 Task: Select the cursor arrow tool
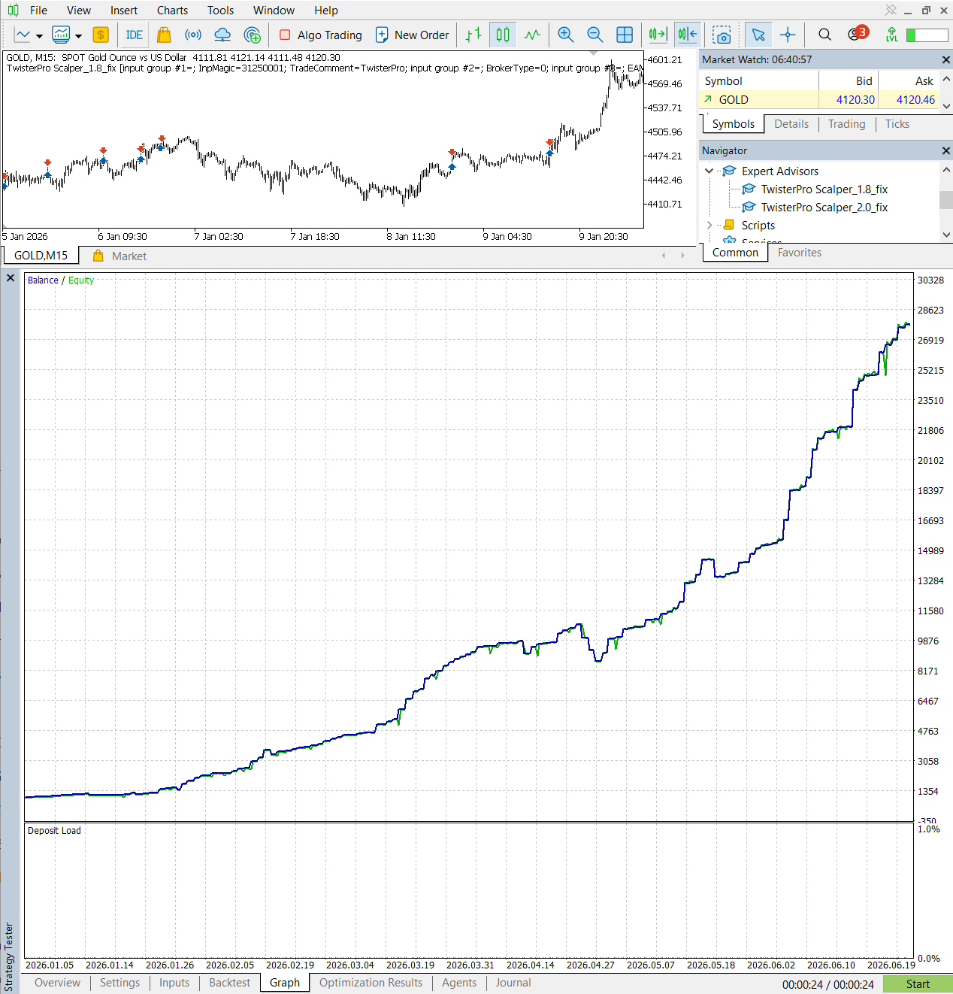coord(758,35)
